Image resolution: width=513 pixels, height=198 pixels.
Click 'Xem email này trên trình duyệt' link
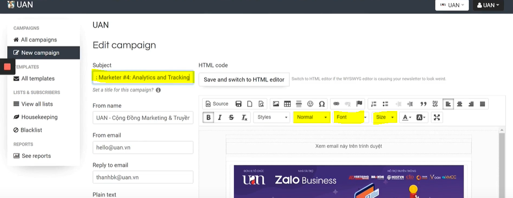coord(348,146)
